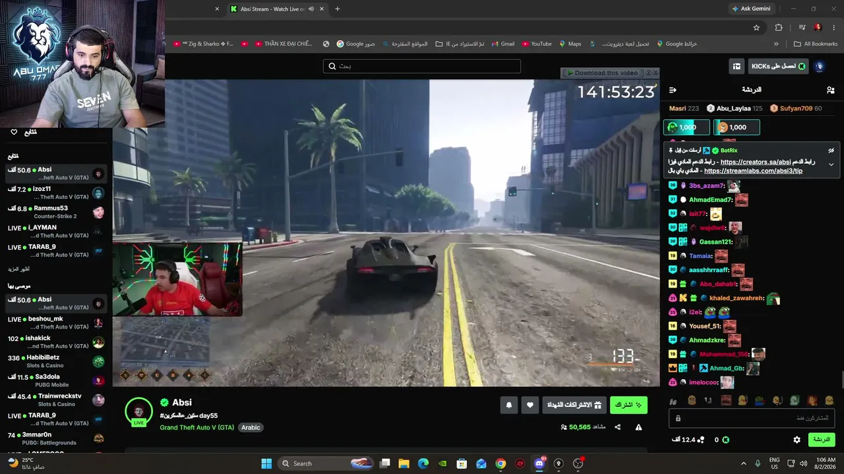Close the Download this video bar
The image size is (844, 474).
click(655, 73)
